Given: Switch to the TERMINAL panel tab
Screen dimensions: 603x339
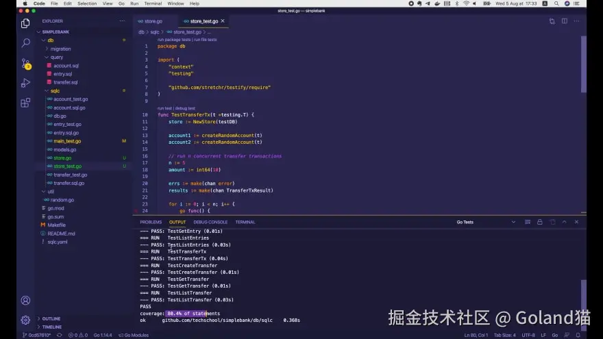Looking at the screenshot, I should 245,222.
